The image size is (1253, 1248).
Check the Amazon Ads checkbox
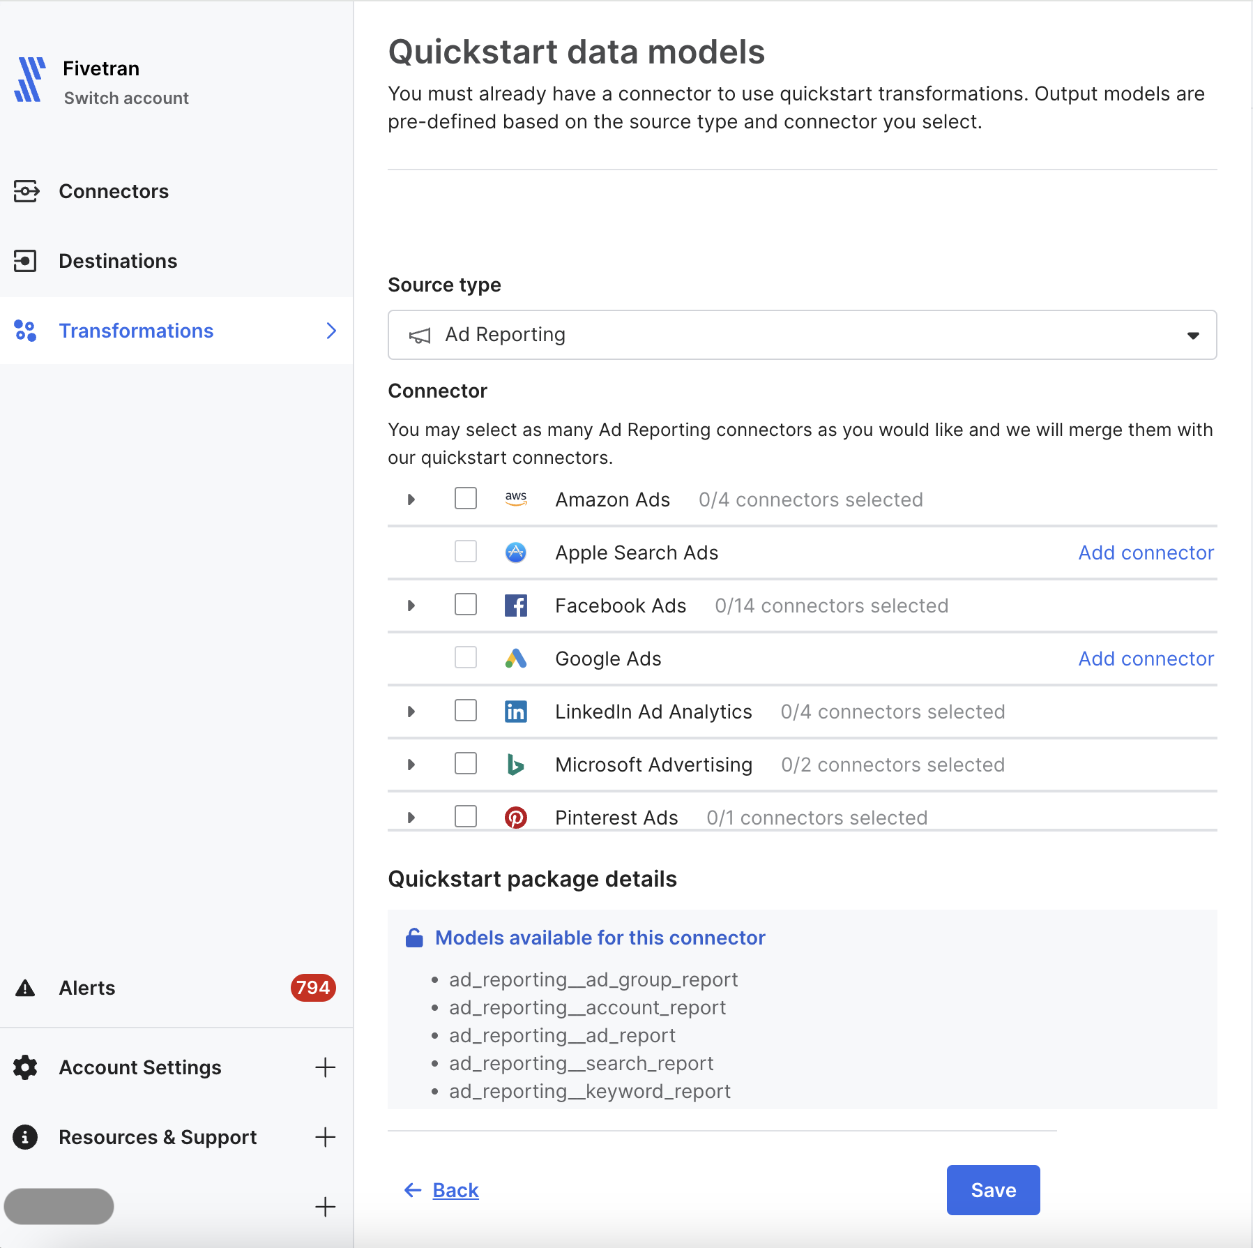point(466,498)
